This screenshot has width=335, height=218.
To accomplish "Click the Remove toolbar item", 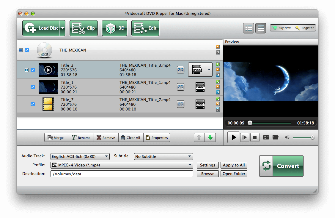I will pos(106,137).
